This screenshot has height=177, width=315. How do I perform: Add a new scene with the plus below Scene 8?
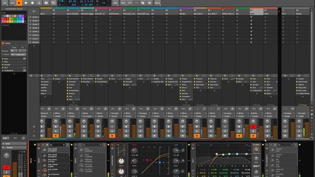point(34,46)
